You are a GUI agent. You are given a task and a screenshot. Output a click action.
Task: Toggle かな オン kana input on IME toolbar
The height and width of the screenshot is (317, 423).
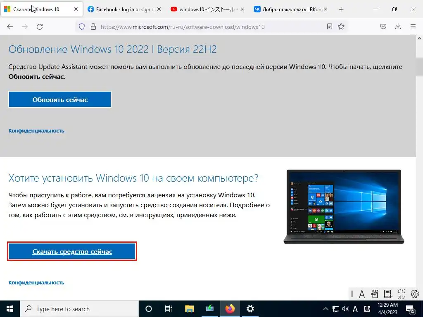pos(402,294)
